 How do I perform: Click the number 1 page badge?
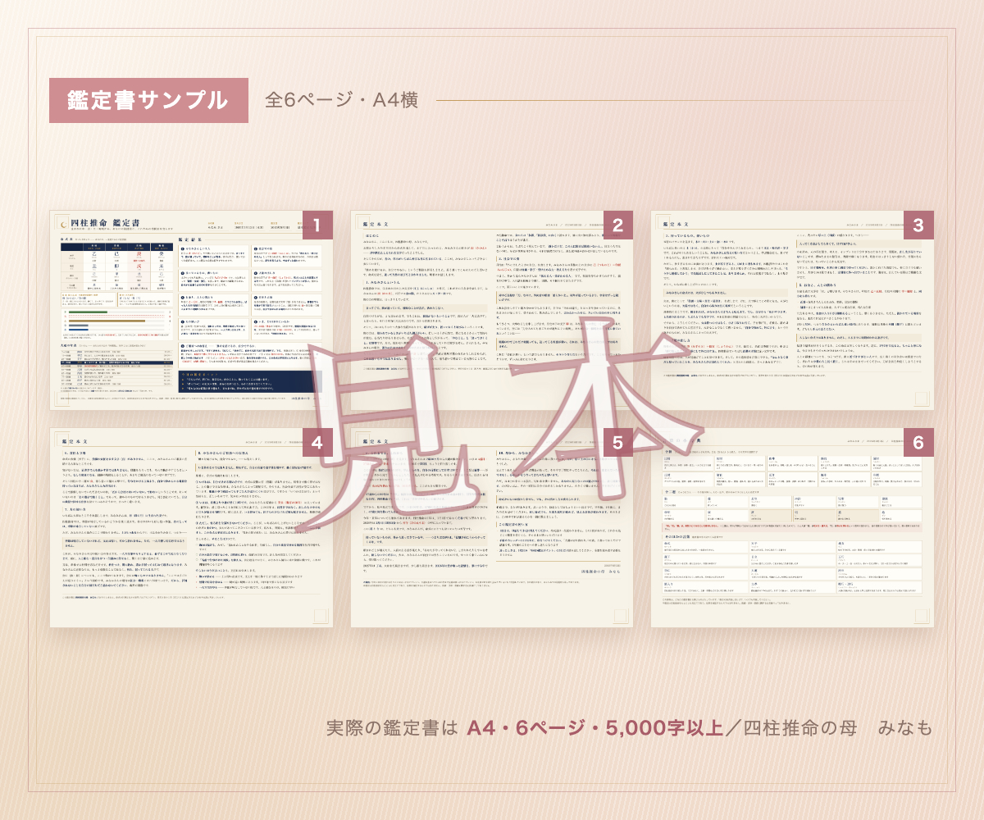click(x=317, y=225)
